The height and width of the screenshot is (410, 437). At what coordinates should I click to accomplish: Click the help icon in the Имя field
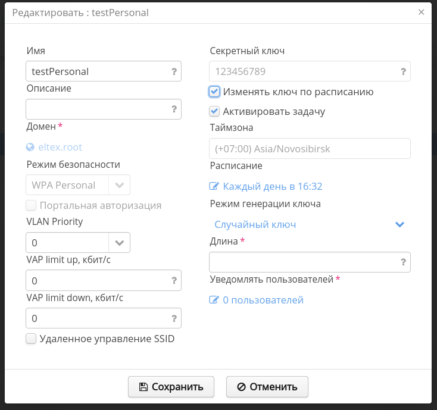click(x=174, y=71)
